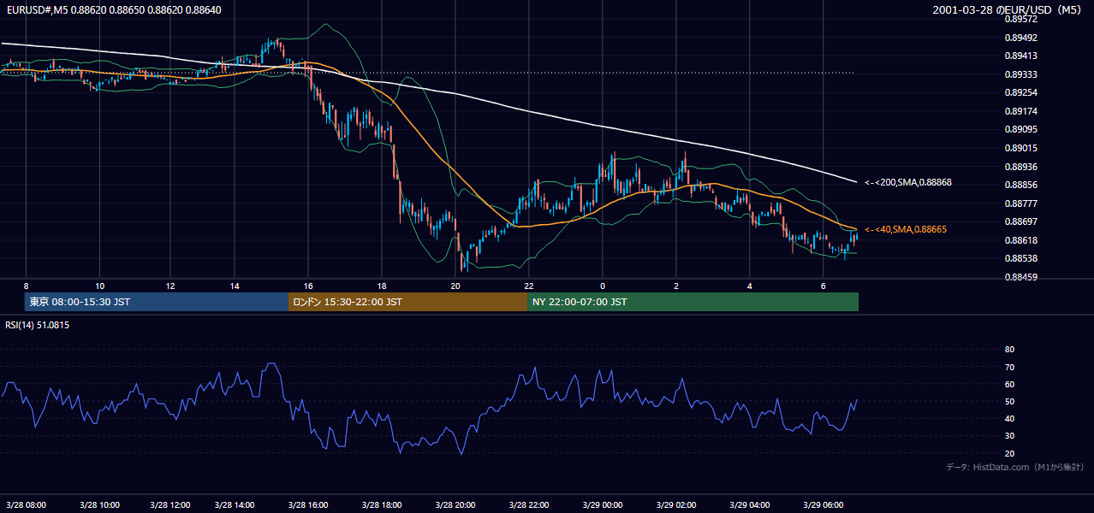Click price axis value 0.89174
The image size is (1094, 513).
pos(1020,111)
